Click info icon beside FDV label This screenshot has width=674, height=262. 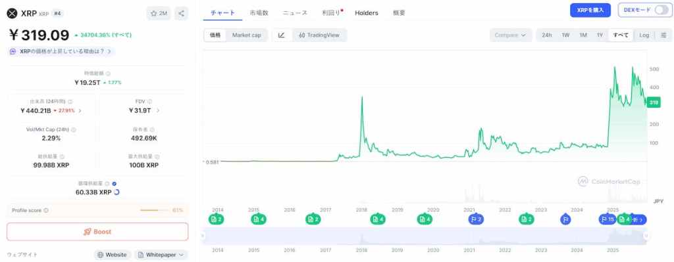150,102
